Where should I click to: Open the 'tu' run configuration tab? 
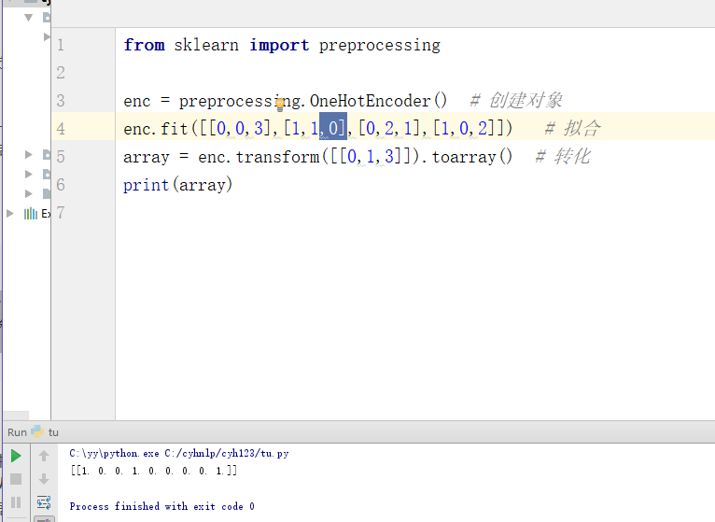pos(53,432)
